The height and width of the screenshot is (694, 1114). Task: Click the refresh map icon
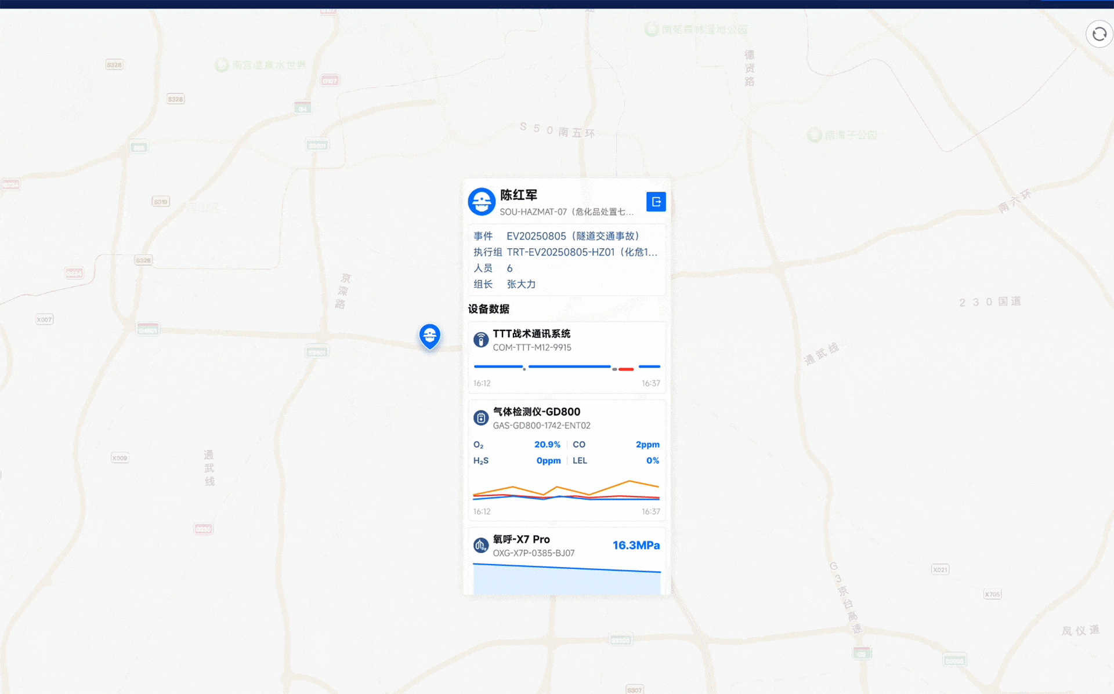click(x=1099, y=35)
